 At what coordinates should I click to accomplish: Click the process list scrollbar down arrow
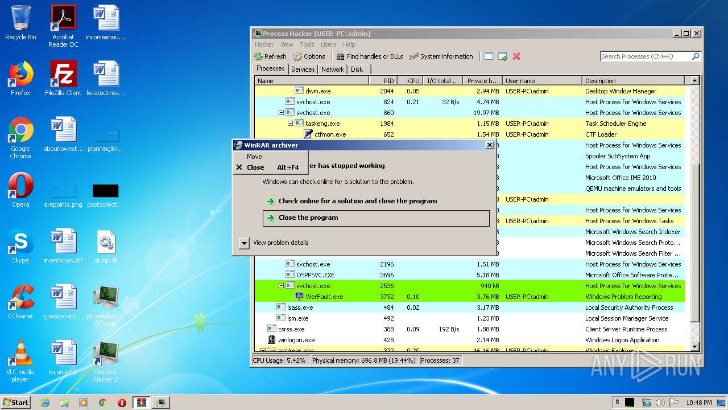point(694,346)
